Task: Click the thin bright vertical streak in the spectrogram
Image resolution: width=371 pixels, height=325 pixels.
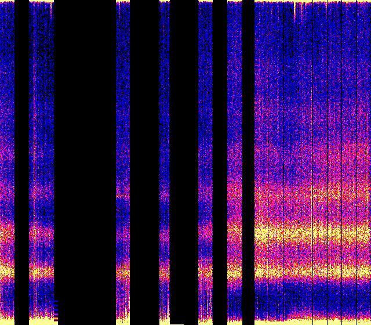Action: coord(34,161)
